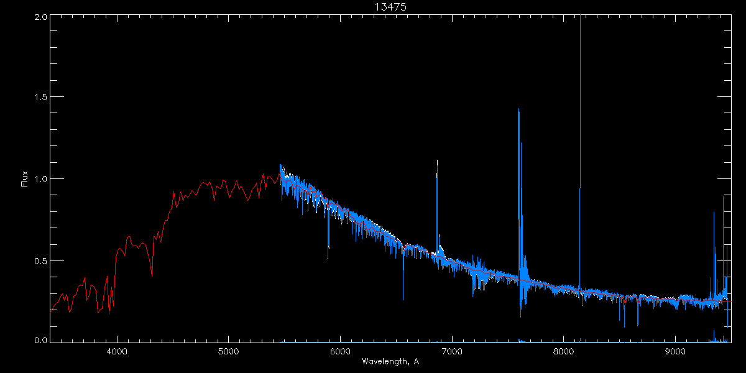The height and width of the screenshot is (373, 746).
Task: Select the 5000 x-axis tick label
Action: pos(228,351)
